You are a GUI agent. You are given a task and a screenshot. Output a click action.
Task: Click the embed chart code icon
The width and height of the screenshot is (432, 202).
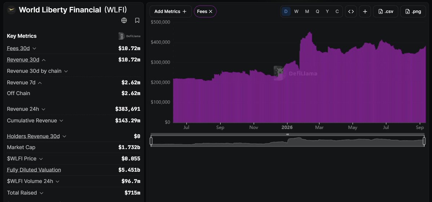tap(351, 12)
